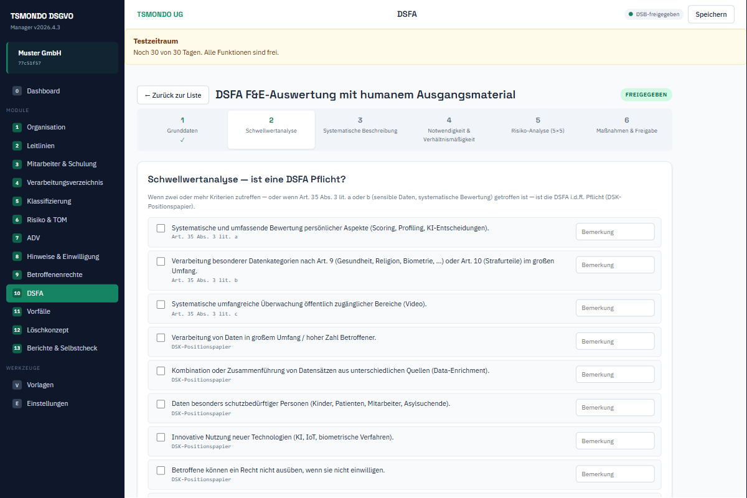Open Risiko & TOM module
This screenshot has width=747, height=498.
pos(62,220)
